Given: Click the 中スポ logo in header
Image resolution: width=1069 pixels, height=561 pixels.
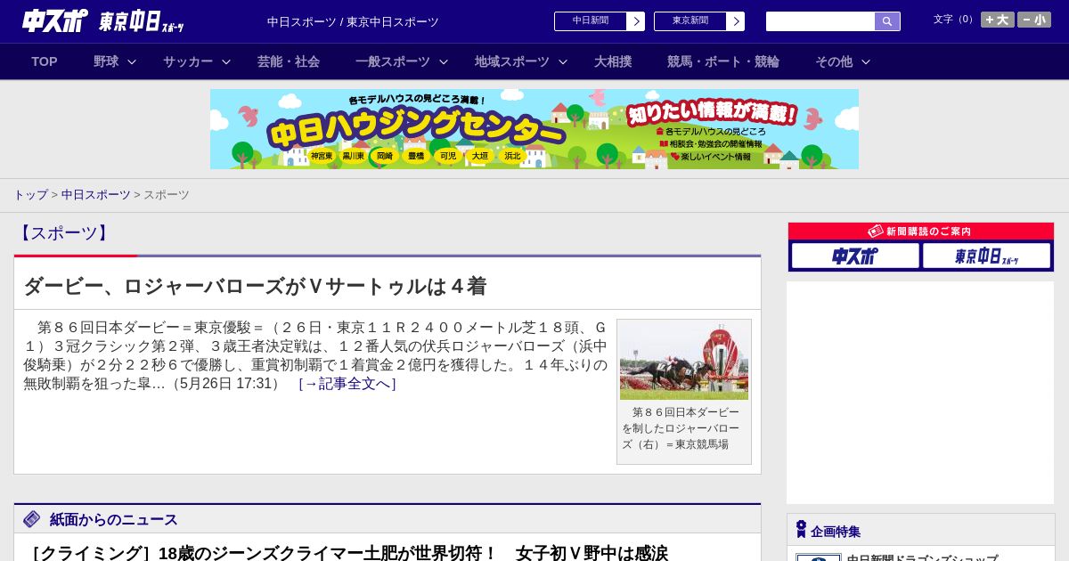Looking at the screenshot, I should (x=54, y=20).
